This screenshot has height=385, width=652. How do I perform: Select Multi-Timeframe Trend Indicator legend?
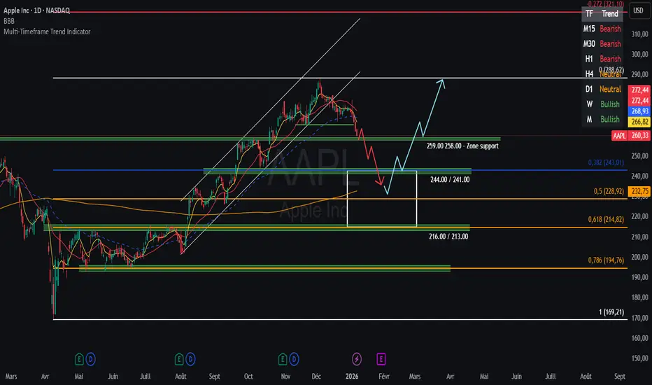pyautogui.click(x=47, y=31)
